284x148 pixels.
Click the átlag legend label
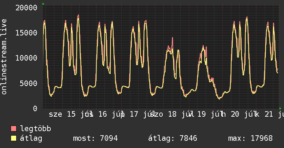(x=31, y=138)
